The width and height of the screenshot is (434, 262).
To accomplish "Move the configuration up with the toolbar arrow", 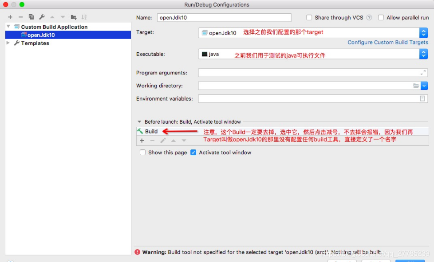I will point(52,17).
